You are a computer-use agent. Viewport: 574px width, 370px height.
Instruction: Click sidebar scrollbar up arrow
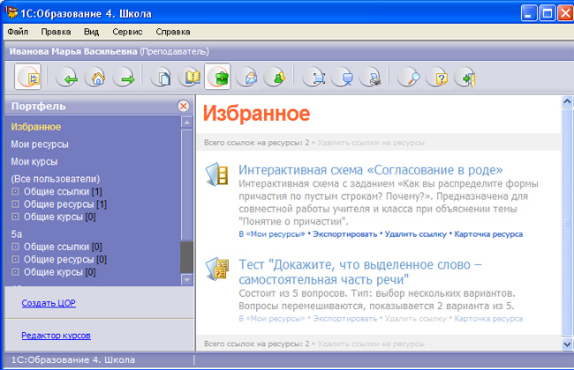pyautogui.click(x=186, y=122)
